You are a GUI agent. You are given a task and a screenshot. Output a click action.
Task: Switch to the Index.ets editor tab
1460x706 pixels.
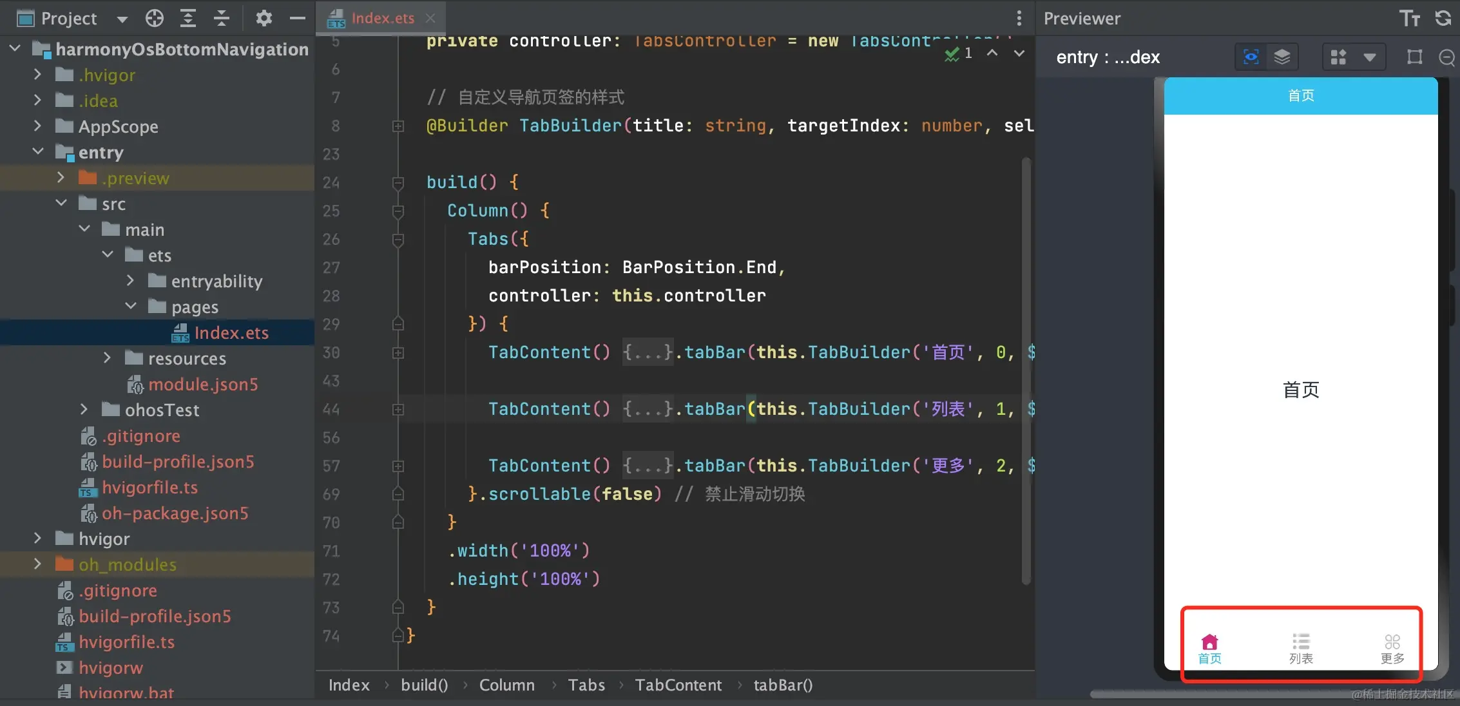(x=382, y=18)
